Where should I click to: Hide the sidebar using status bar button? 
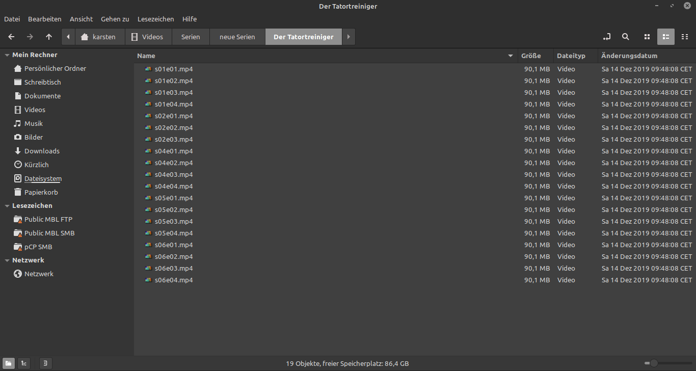[46, 363]
